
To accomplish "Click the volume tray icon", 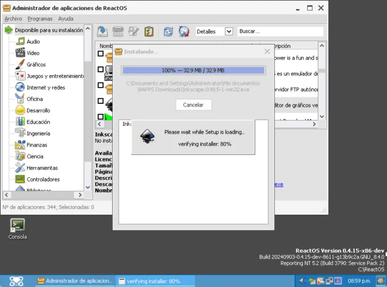I will pyautogui.click(x=301, y=281).
